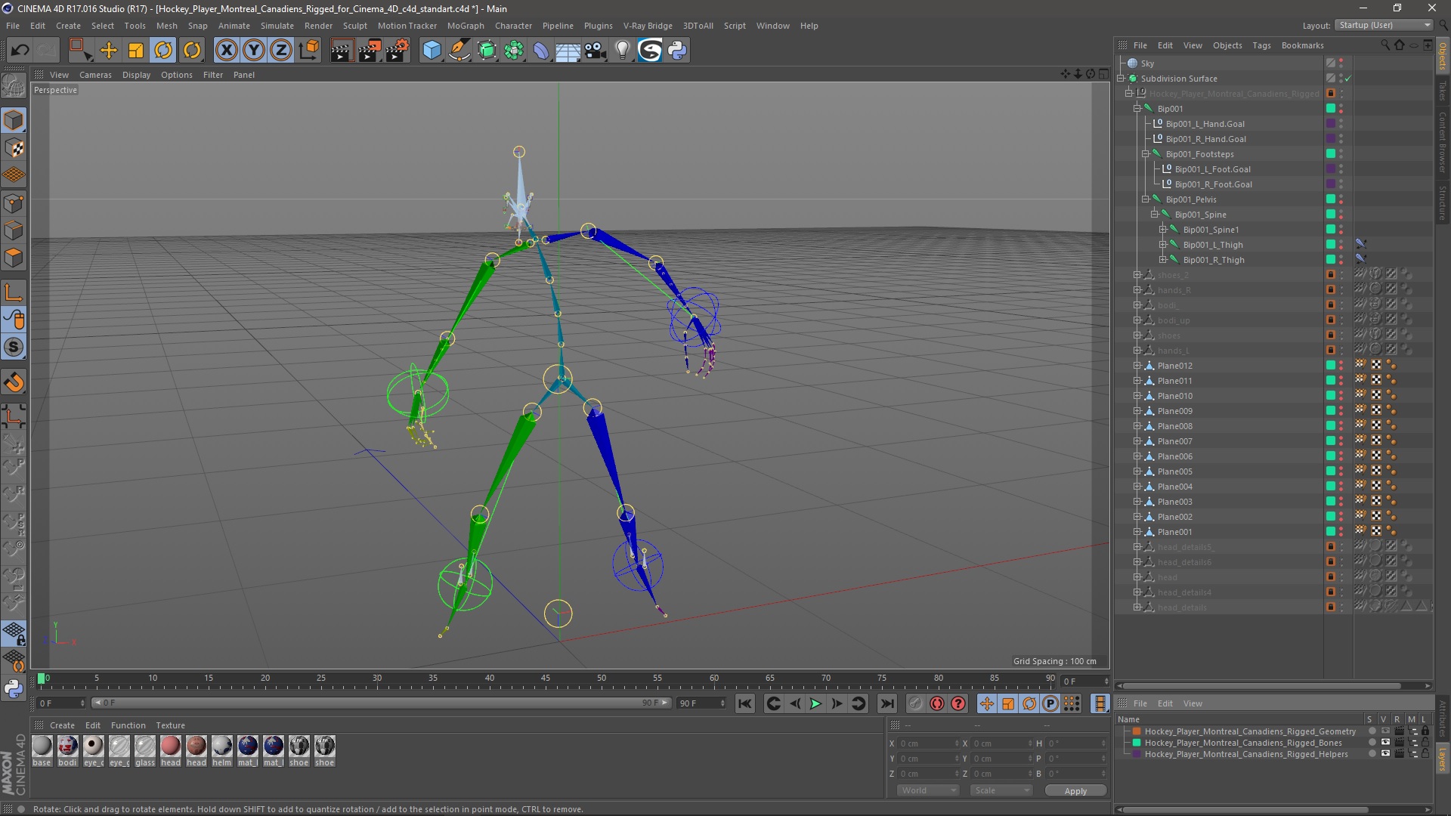
Task: Open the spline pen tool
Action: click(x=459, y=51)
